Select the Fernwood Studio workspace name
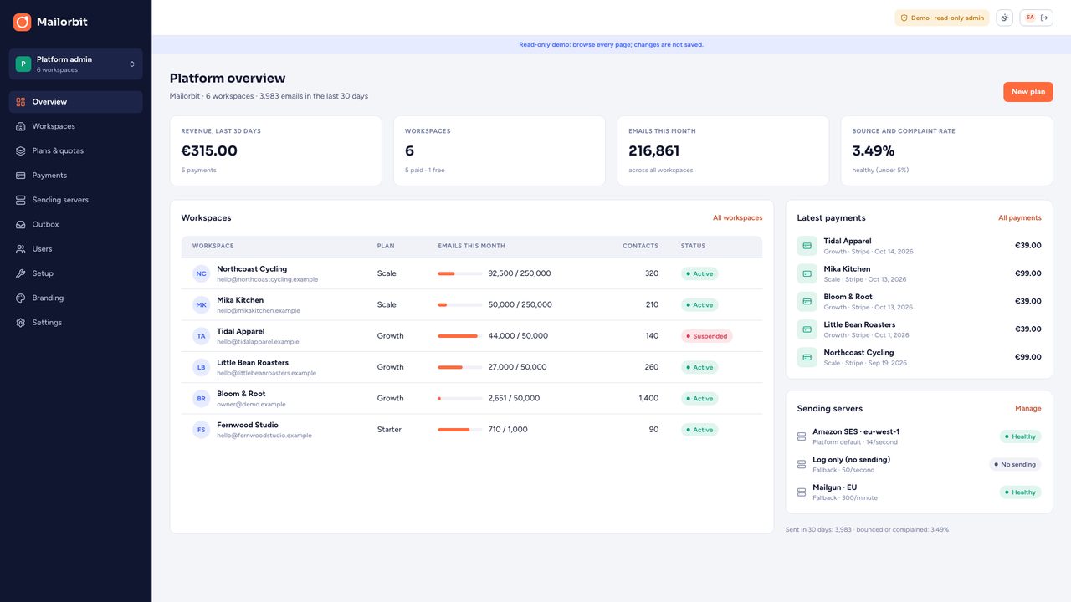 coord(248,425)
